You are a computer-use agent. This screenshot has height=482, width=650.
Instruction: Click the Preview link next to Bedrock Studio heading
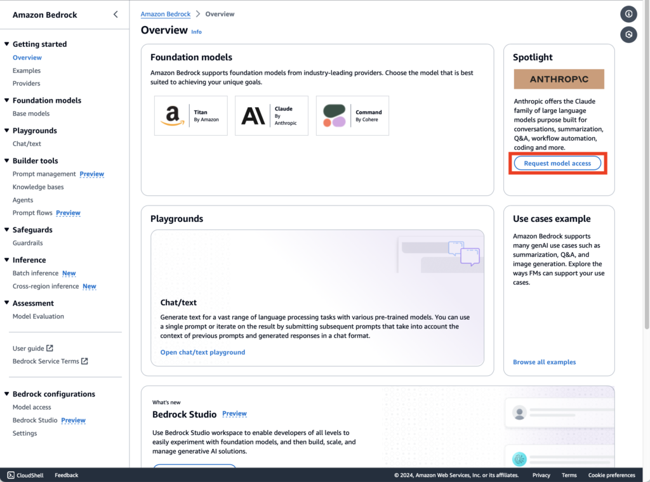234,414
